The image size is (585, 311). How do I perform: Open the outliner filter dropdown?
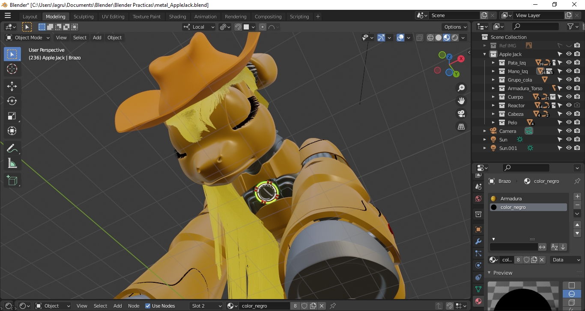point(572,26)
